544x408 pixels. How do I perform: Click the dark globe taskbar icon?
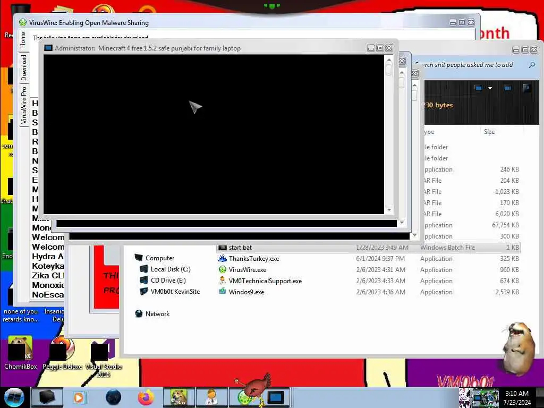[114, 397]
